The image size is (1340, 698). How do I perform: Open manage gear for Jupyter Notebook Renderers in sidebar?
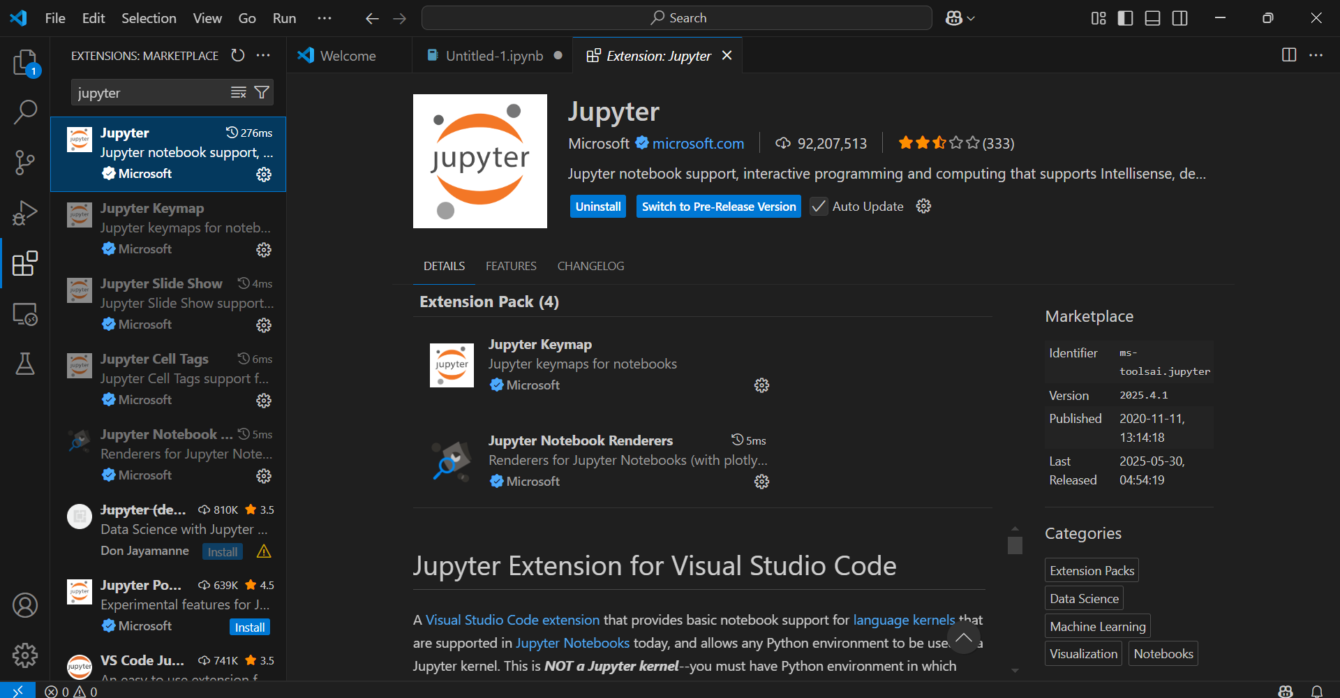[264, 476]
